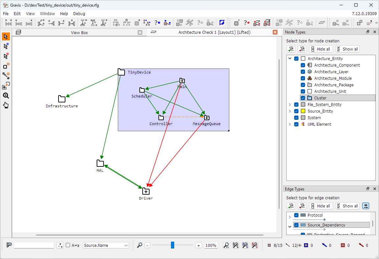The height and width of the screenshot is (259, 379).
Task: Uncheck the Architecture_Component checkbox
Action: pyautogui.click(x=303, y=65)
